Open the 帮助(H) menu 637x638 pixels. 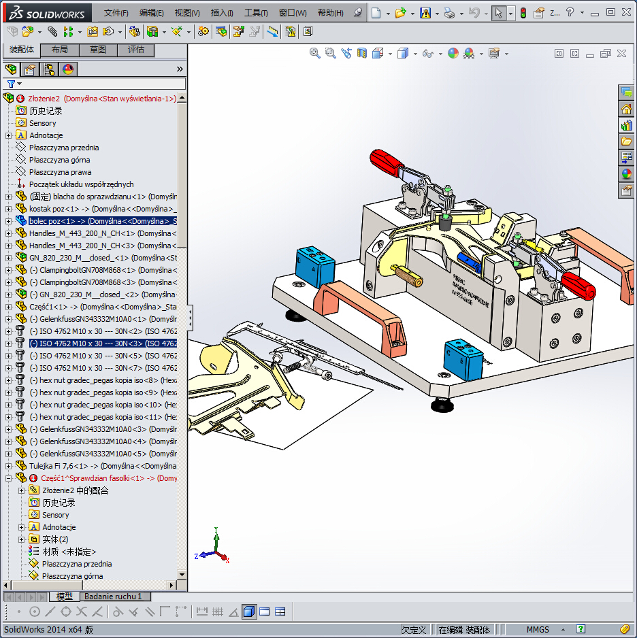click(x=331, y=13)
